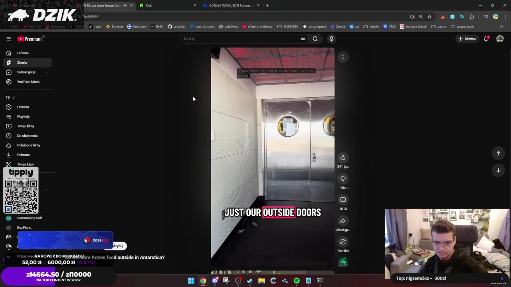Open the meble bookmarks folder

coord(371,27)
